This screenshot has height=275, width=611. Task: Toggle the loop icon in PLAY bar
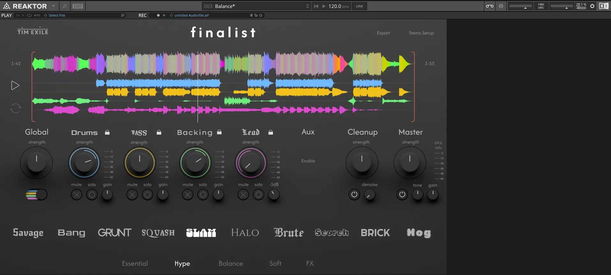(x=29, y=15)
